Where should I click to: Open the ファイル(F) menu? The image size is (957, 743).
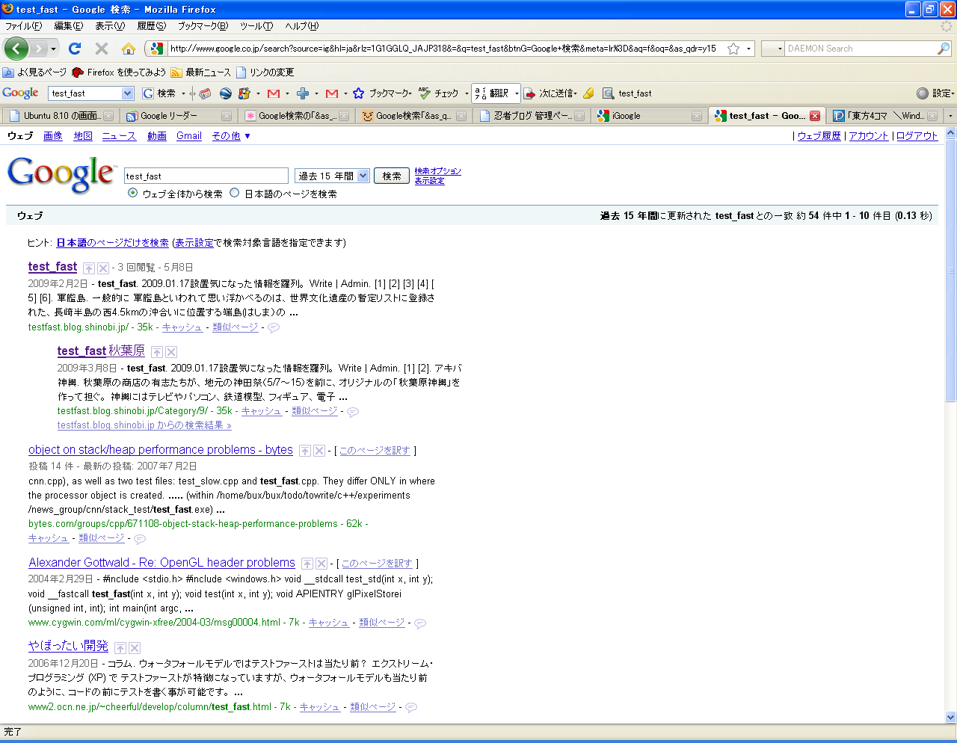pos(23,26)
